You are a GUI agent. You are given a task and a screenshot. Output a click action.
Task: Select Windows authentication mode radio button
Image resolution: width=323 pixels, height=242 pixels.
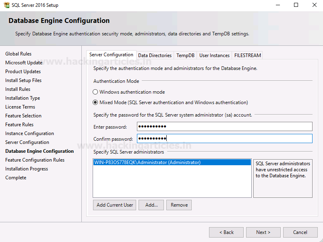[x=95, y=92]
